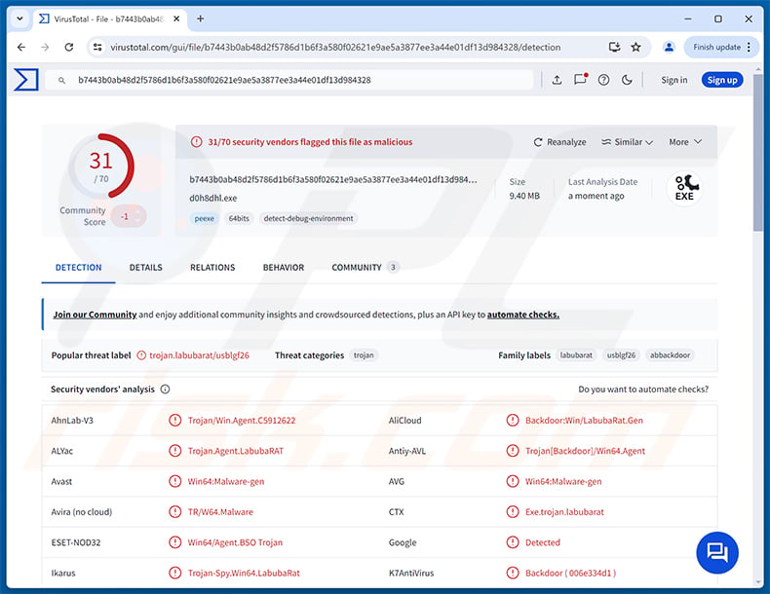Click the browser address bar URL
This screenshot has width=770, height=594.
(x=335, y=47)
